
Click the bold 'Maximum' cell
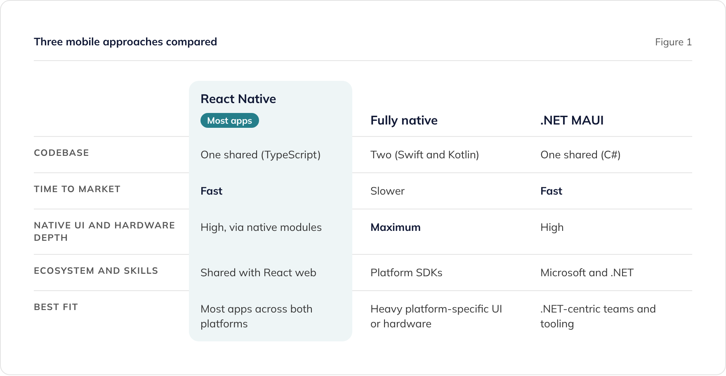click(x=395, y=228)
